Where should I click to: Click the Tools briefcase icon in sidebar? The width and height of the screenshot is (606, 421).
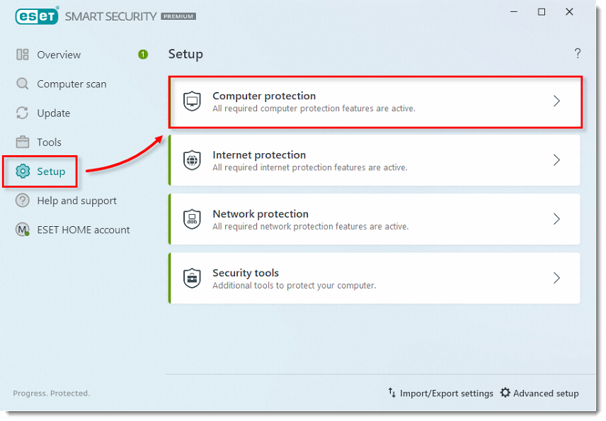pyautogui.click(x=23, y=142)
